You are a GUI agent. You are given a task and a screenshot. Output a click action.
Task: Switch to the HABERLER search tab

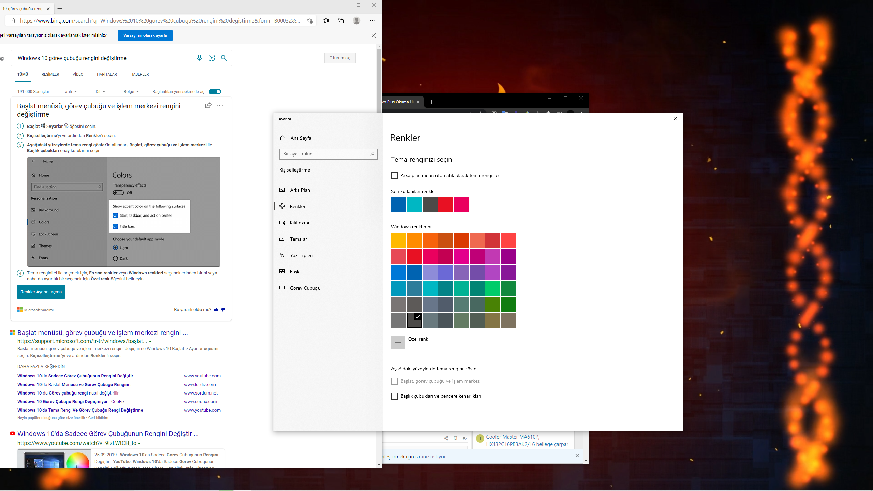click(139, 74)
